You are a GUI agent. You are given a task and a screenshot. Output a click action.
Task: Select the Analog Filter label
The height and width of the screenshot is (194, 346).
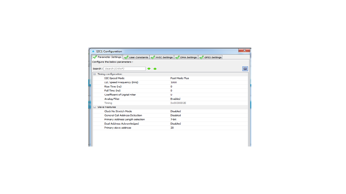[x=112, y=99]
